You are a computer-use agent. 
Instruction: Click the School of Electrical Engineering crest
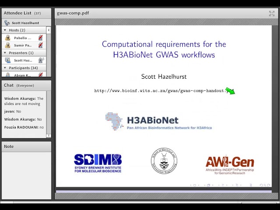pyautogui.click(x=164, y=161)
